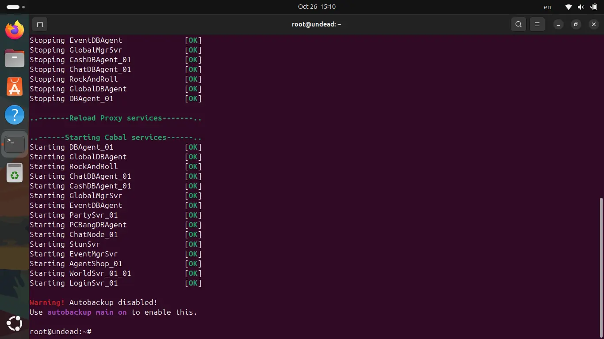Click the 'Starting PartySvr_01' line

point(116,215)
